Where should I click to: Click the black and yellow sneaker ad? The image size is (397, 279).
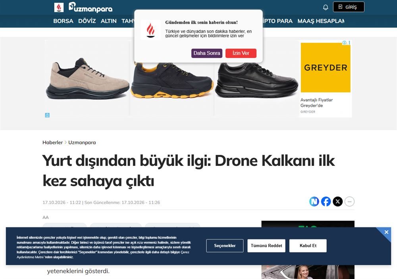coord(172,81)
